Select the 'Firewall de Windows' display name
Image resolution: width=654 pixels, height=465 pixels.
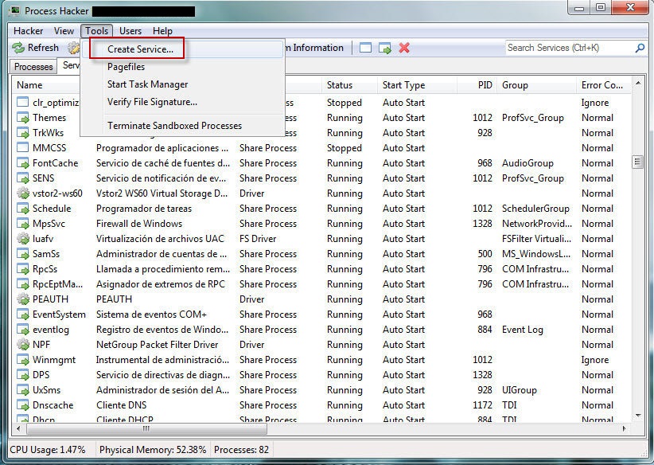point(139,224)
